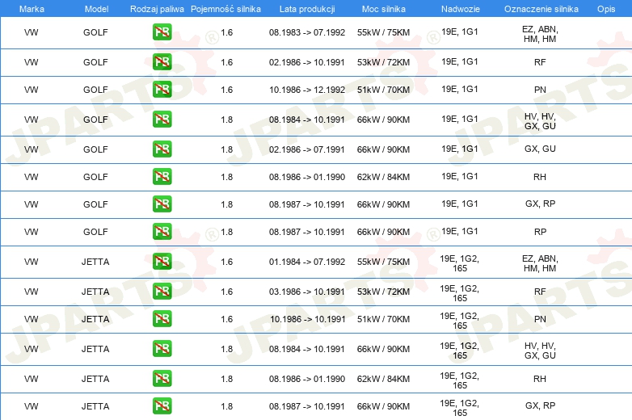Click engine size 1.6 in the Jetta PN row

click(x=227, y=319)
